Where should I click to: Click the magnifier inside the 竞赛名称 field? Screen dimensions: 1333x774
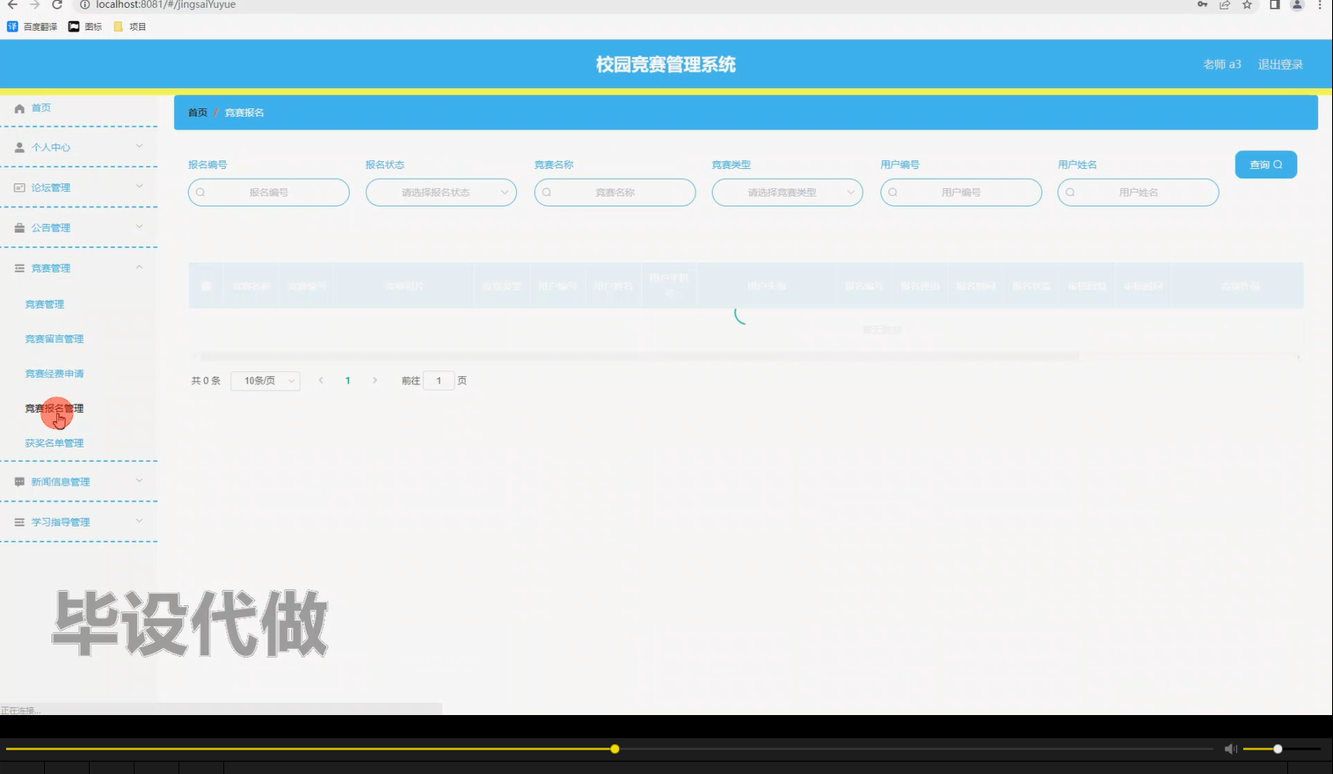(547, 192)
